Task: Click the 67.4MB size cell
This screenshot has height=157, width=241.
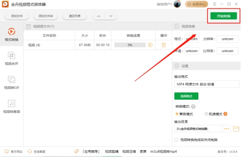Action: point(85,45)
